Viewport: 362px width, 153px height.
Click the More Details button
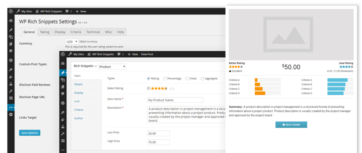pyautogui.click(x=291, y=125)
